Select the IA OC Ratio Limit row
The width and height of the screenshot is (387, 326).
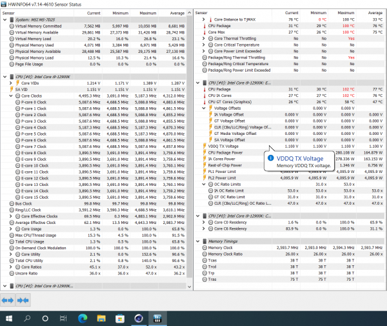pyautogui.click(x=289, y=190)
